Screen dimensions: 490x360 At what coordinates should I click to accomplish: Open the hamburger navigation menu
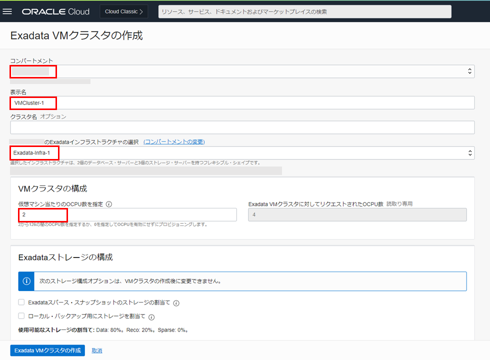7,11
